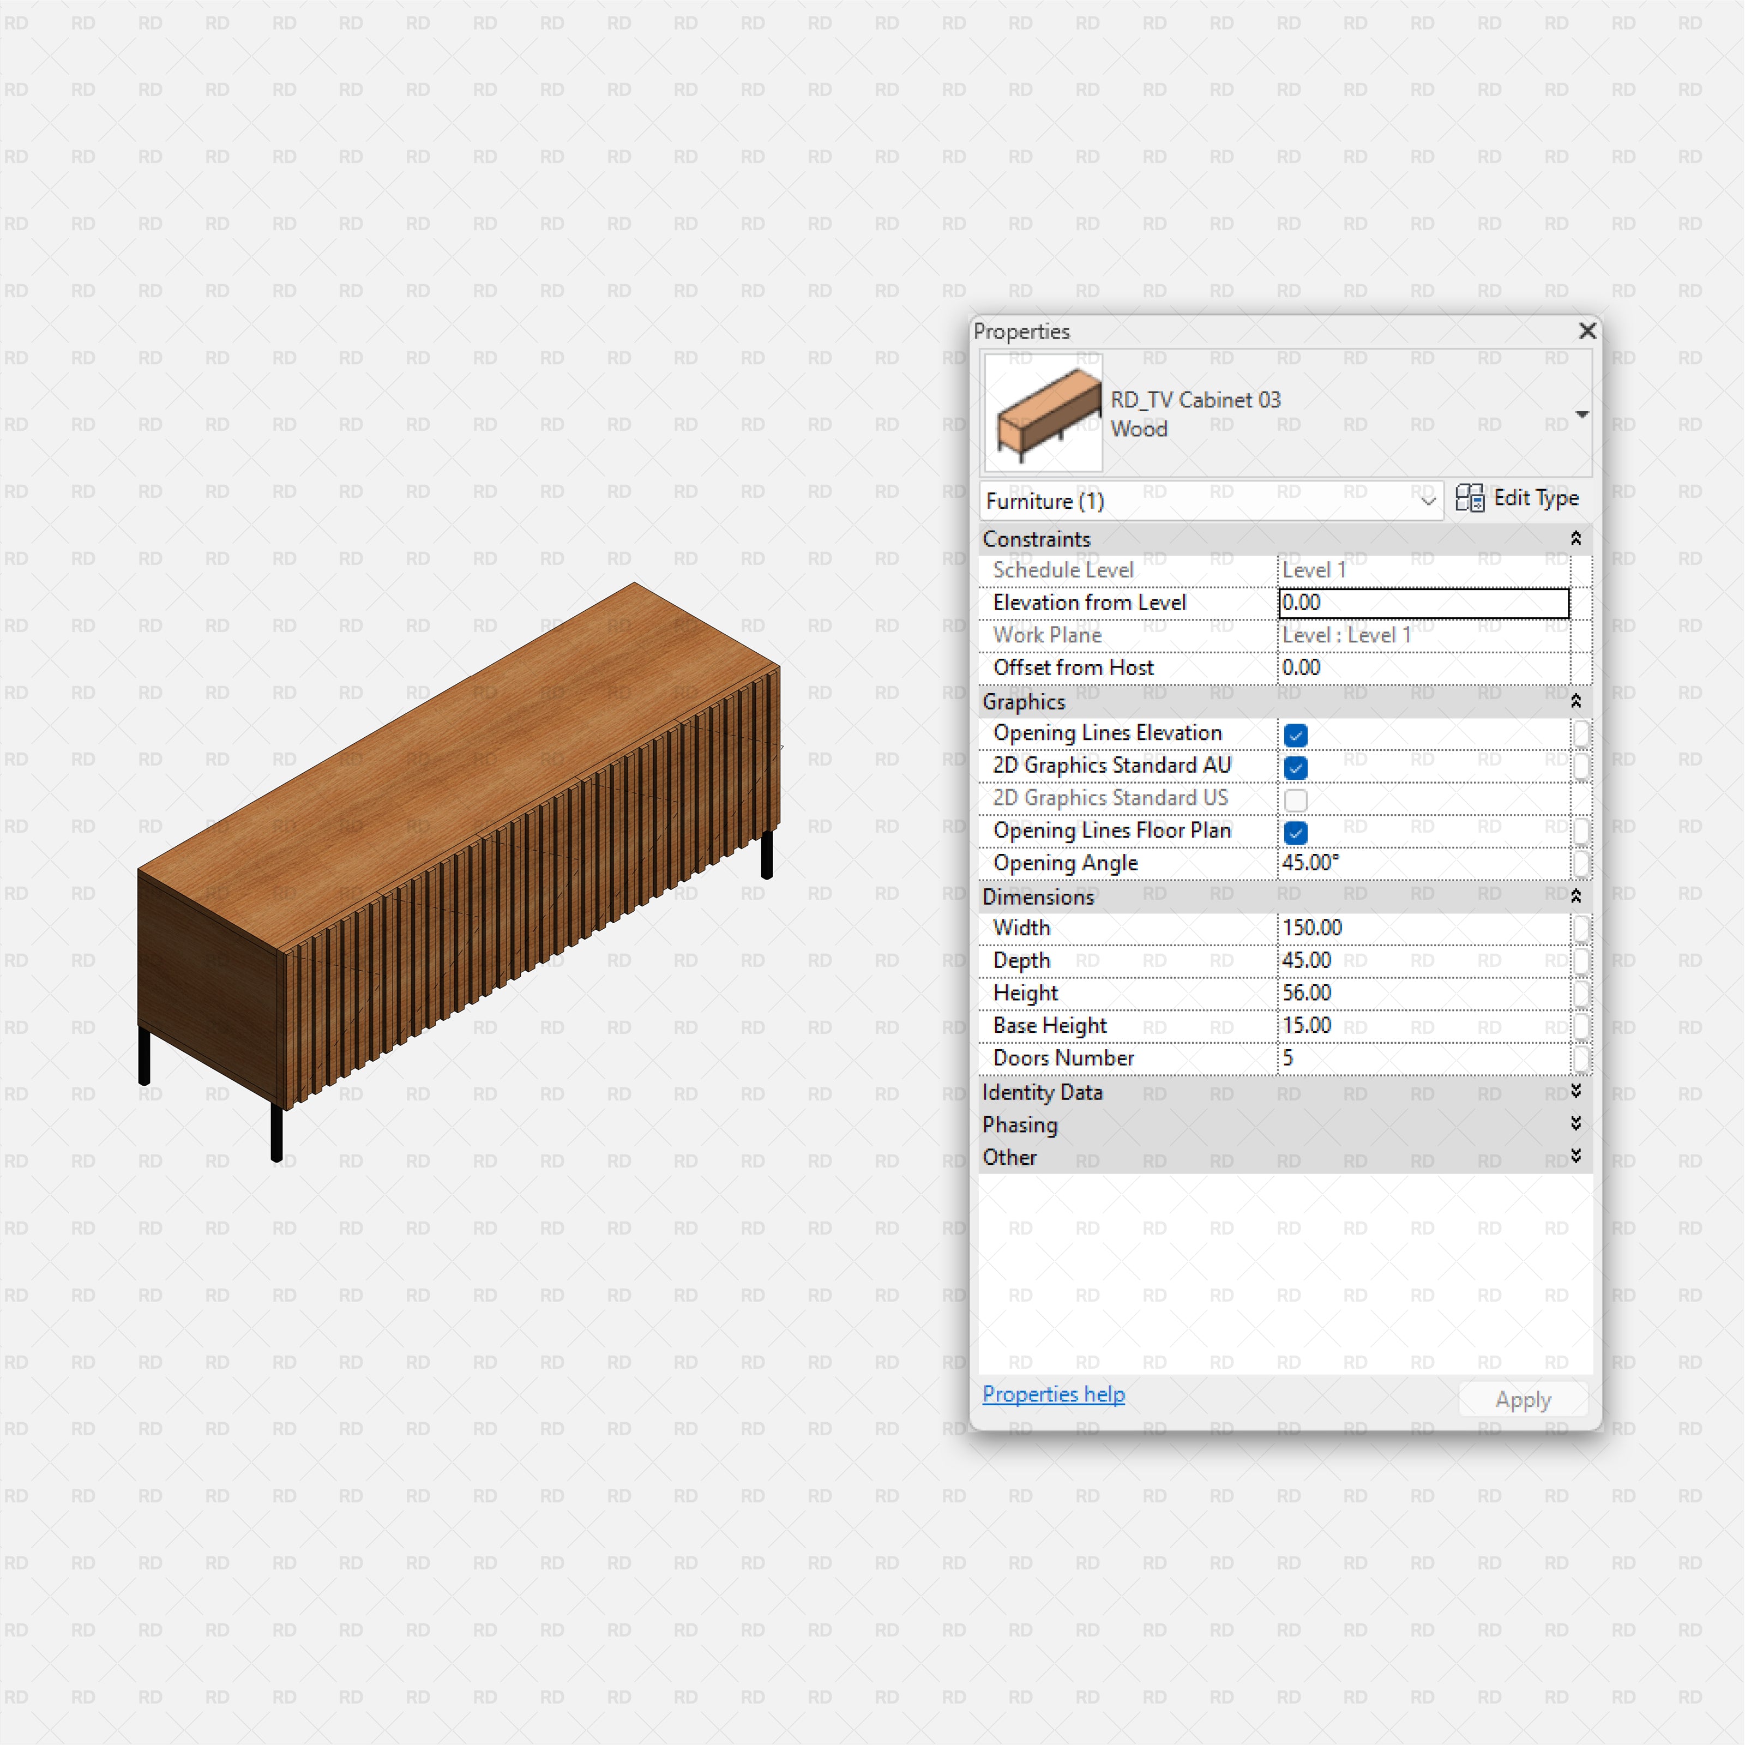
Task: Click the Edit Type icon
Action: click(1471, 498)
